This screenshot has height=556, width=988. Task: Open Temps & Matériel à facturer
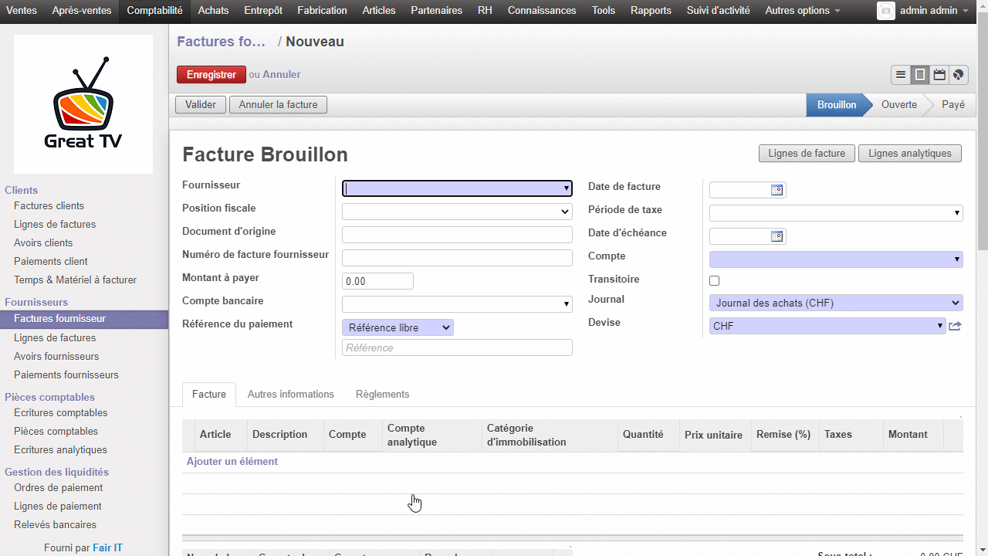(75, 280)
